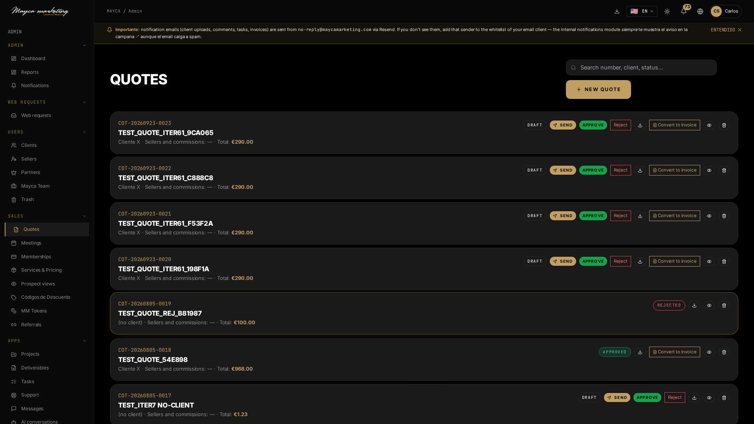View quote COT-20260923-0023 with the eye icon
The height and width of the screenshot is (424, 754).
click(x=709, y=125)
